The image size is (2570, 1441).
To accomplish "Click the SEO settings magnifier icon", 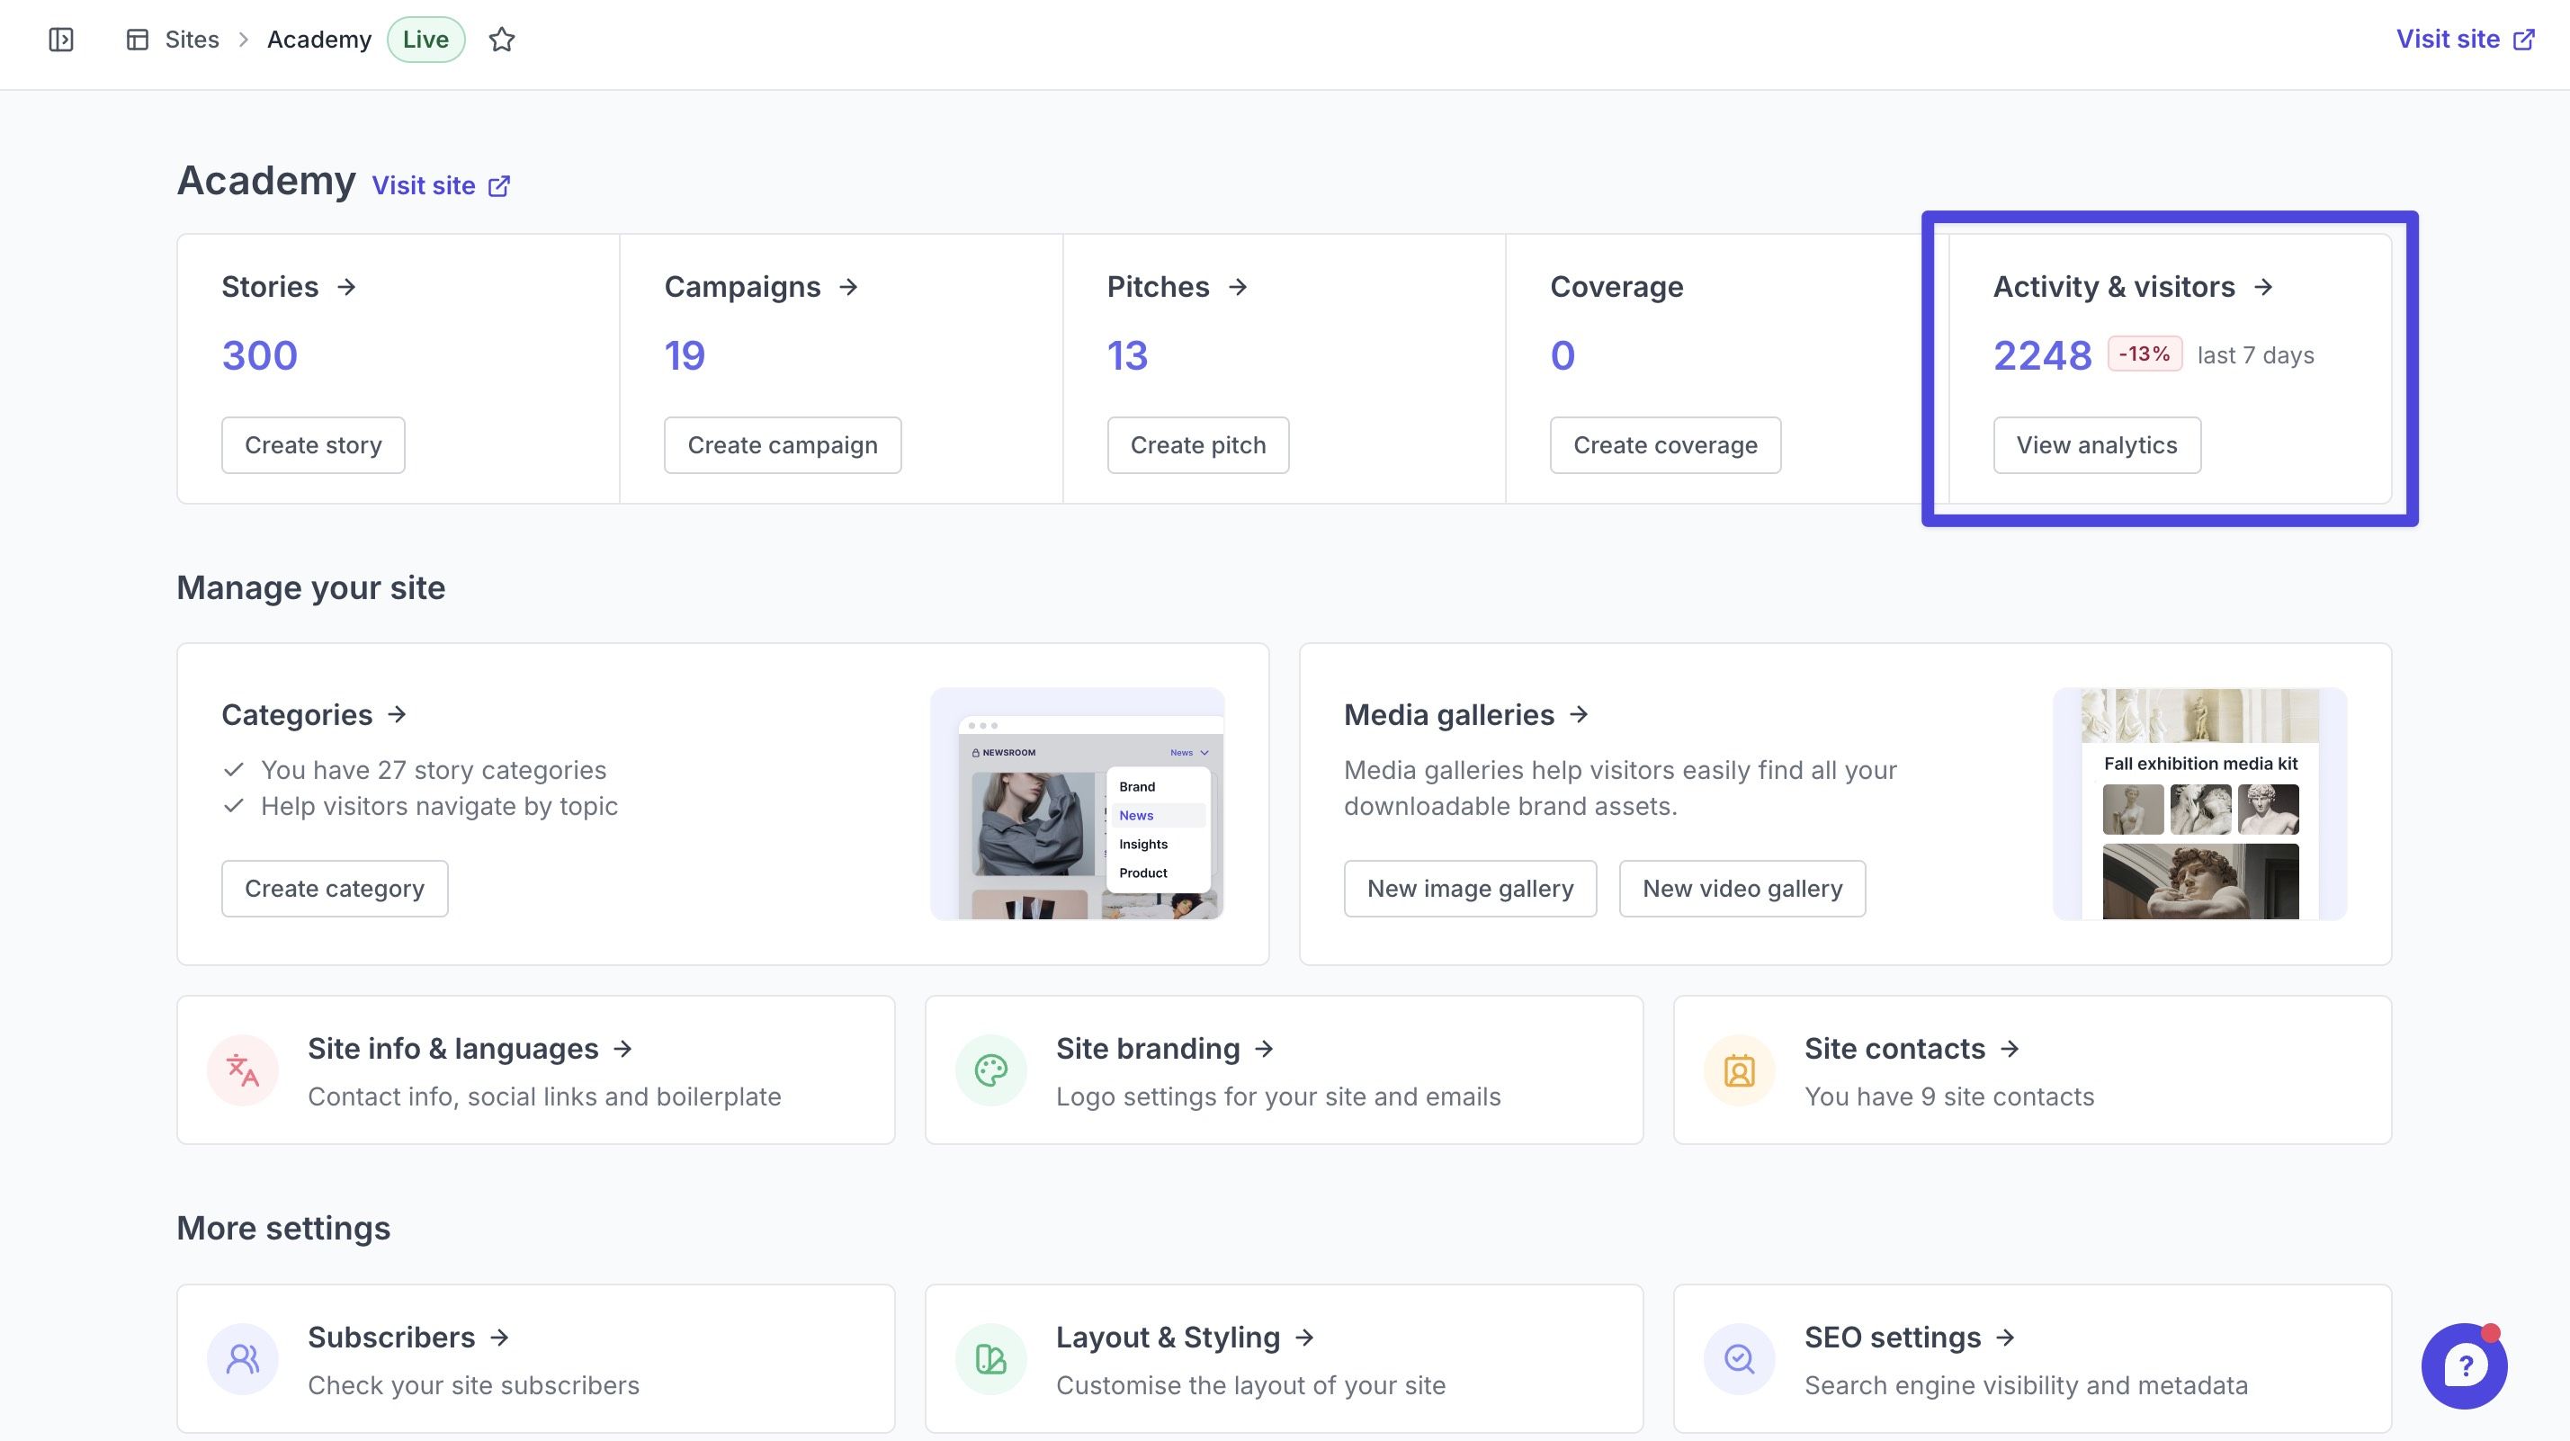I will click(1739, 1359).
